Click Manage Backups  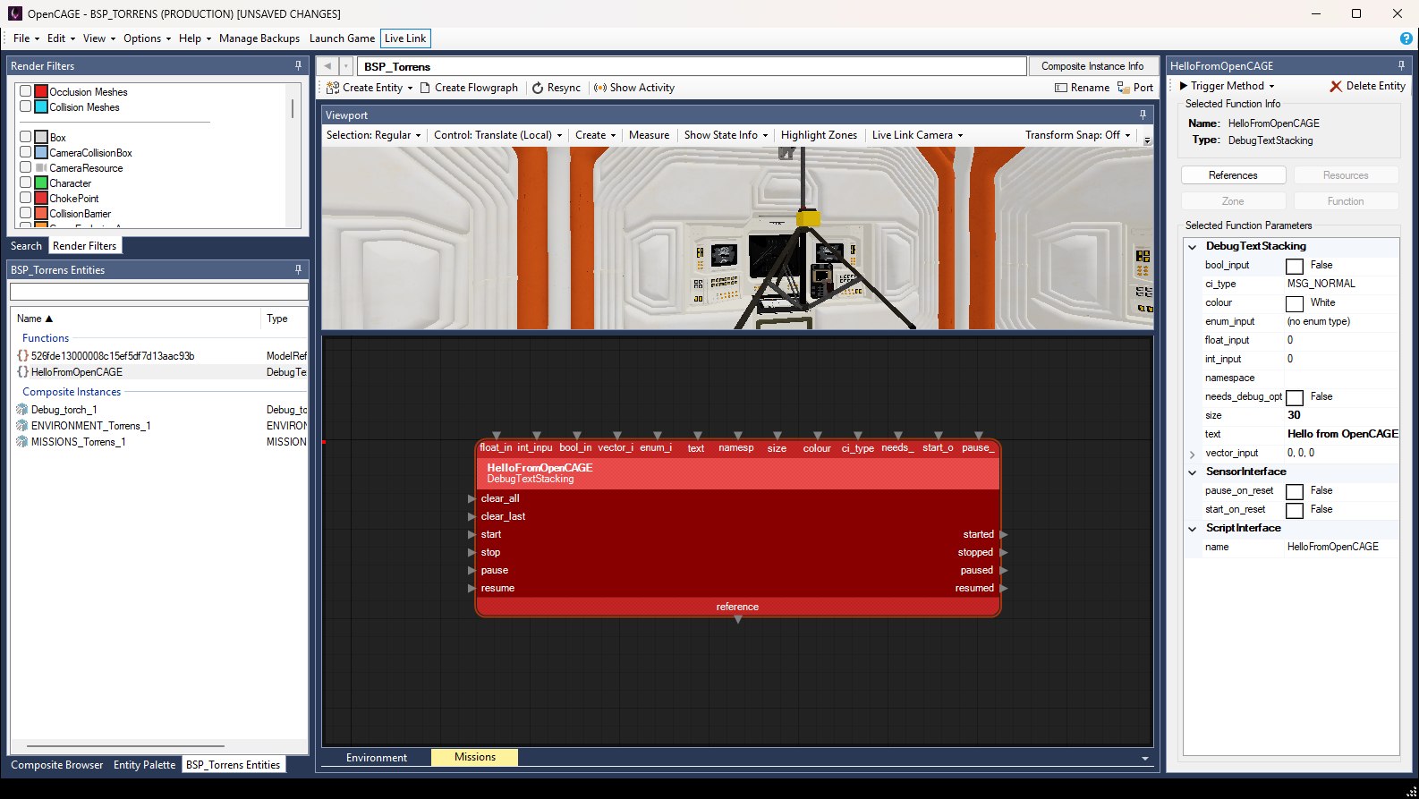pyautogui.click(x=259, y=38)
